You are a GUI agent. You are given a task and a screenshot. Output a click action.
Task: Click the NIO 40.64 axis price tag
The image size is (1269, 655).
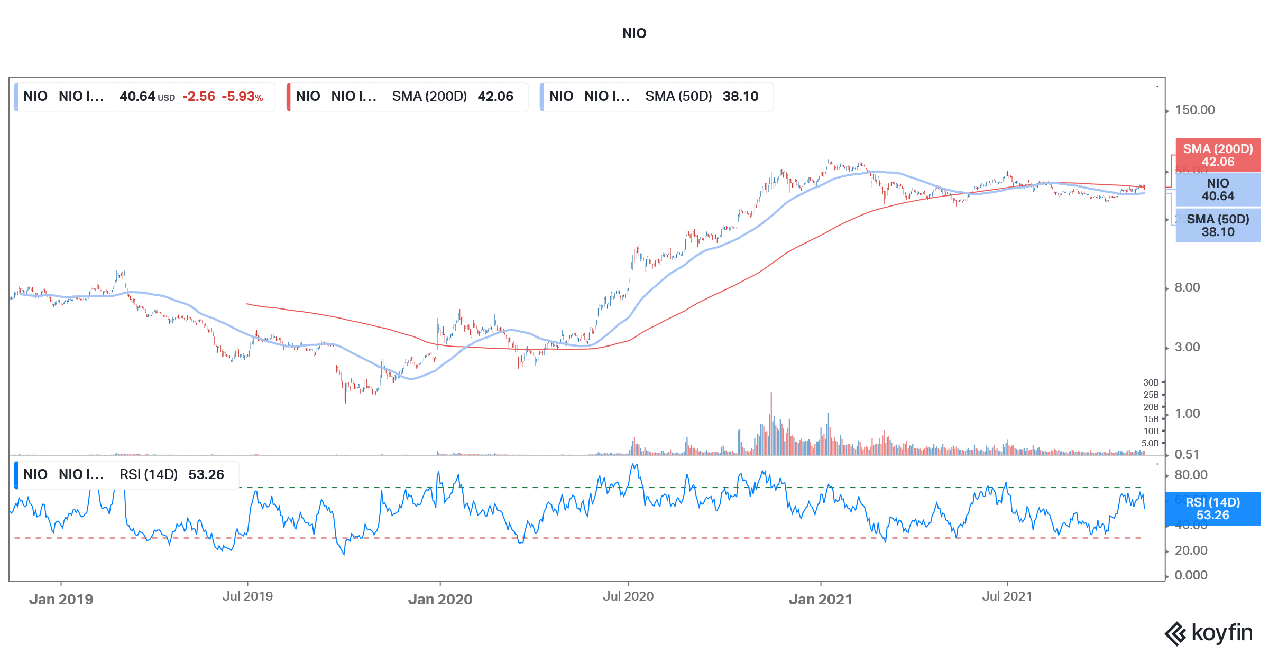pyautogui.click(x=1218, y=190)
